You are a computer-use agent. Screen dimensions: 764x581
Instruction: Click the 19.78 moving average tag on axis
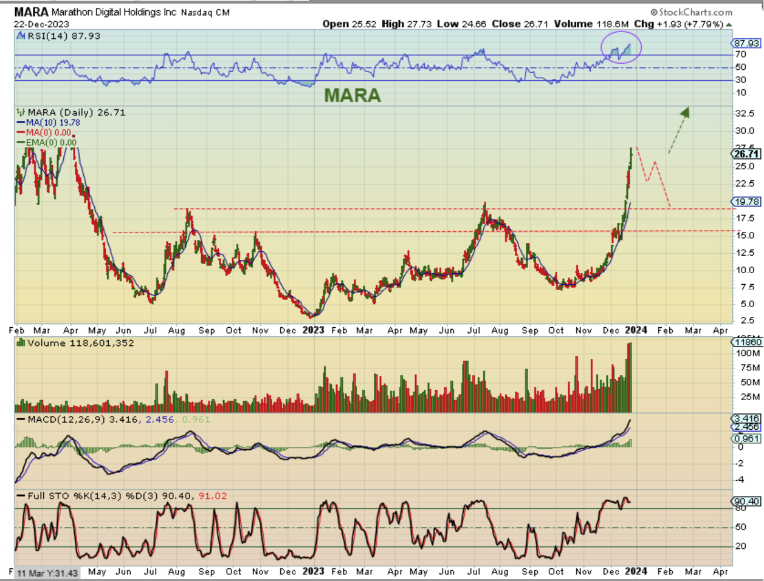(x=747, y=202)
